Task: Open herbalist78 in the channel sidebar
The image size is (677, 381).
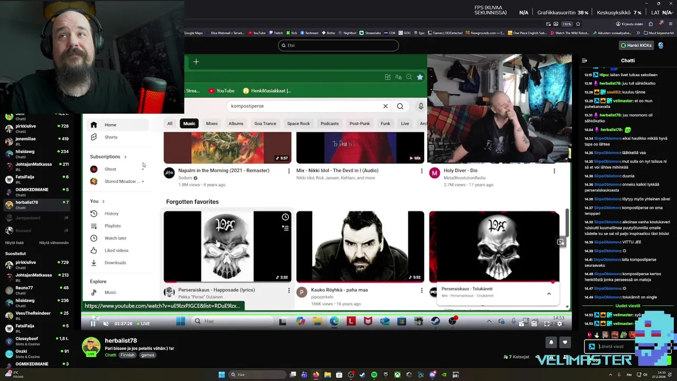Action: (x=36, y=205)
